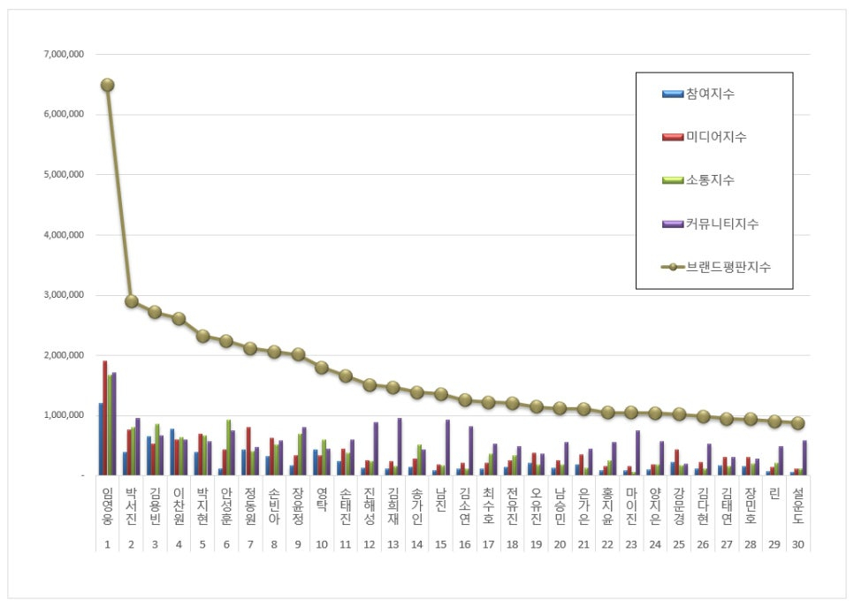854x607 pixels.
Task: Select the 3,000,000 y-axis label
Action: [x=64, y=295]
